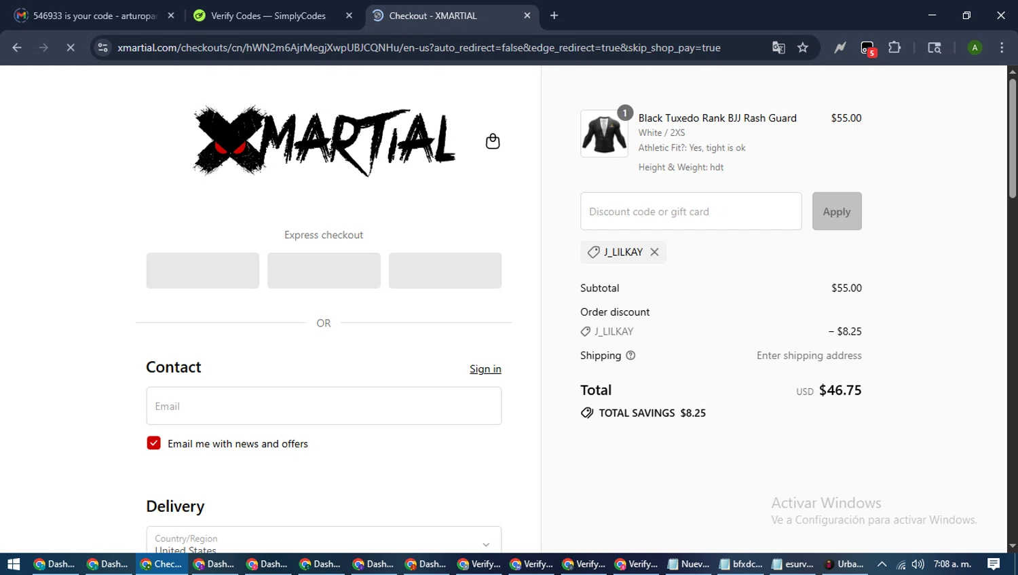Screen dimensions: 1018x575
Task: Click the XMARTIAL logo
Action: pos(324,141)
